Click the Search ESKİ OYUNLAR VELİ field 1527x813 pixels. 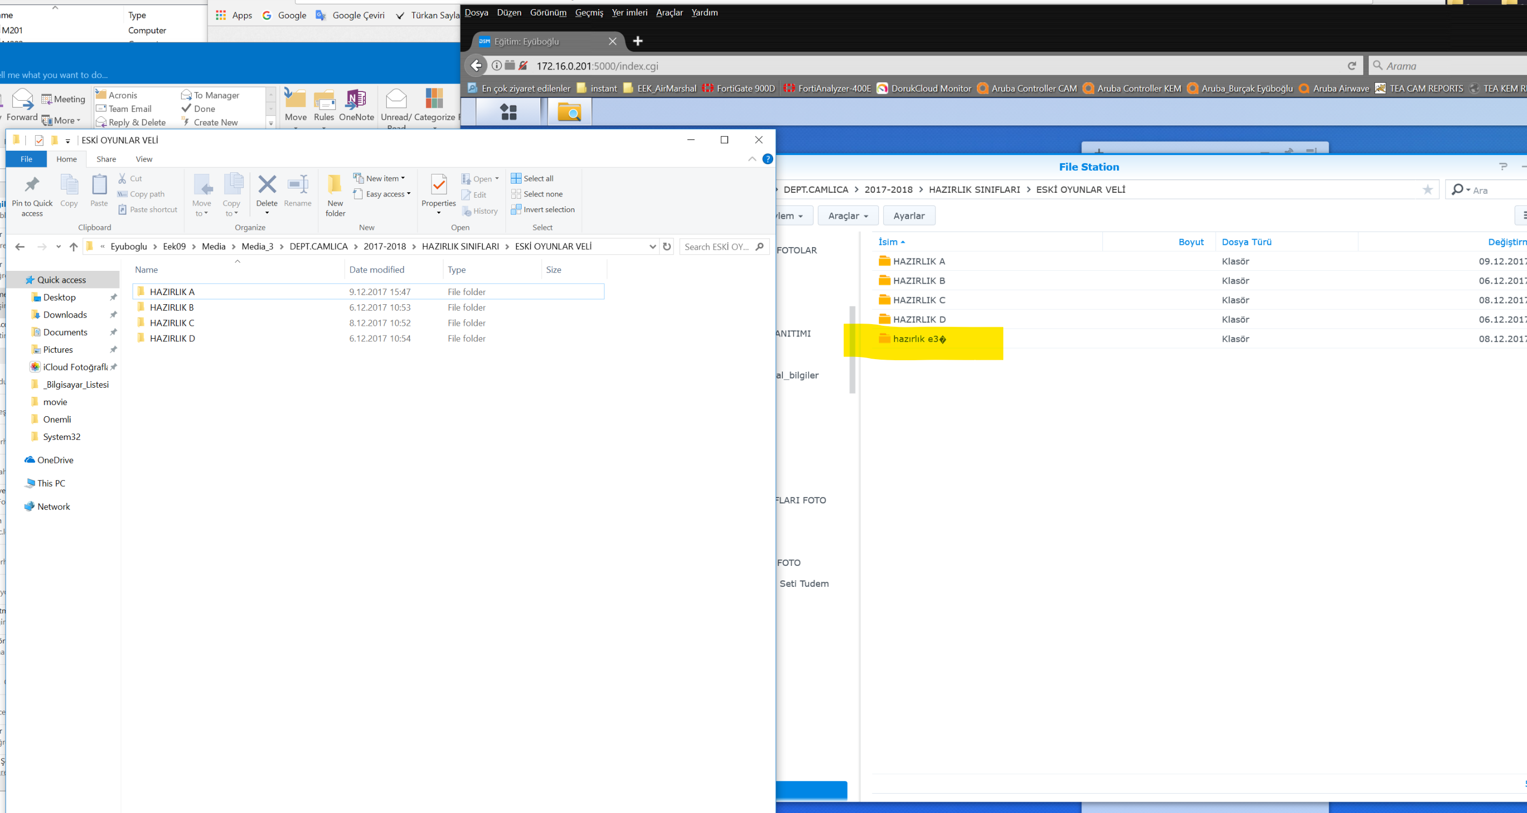pos(716,247)
